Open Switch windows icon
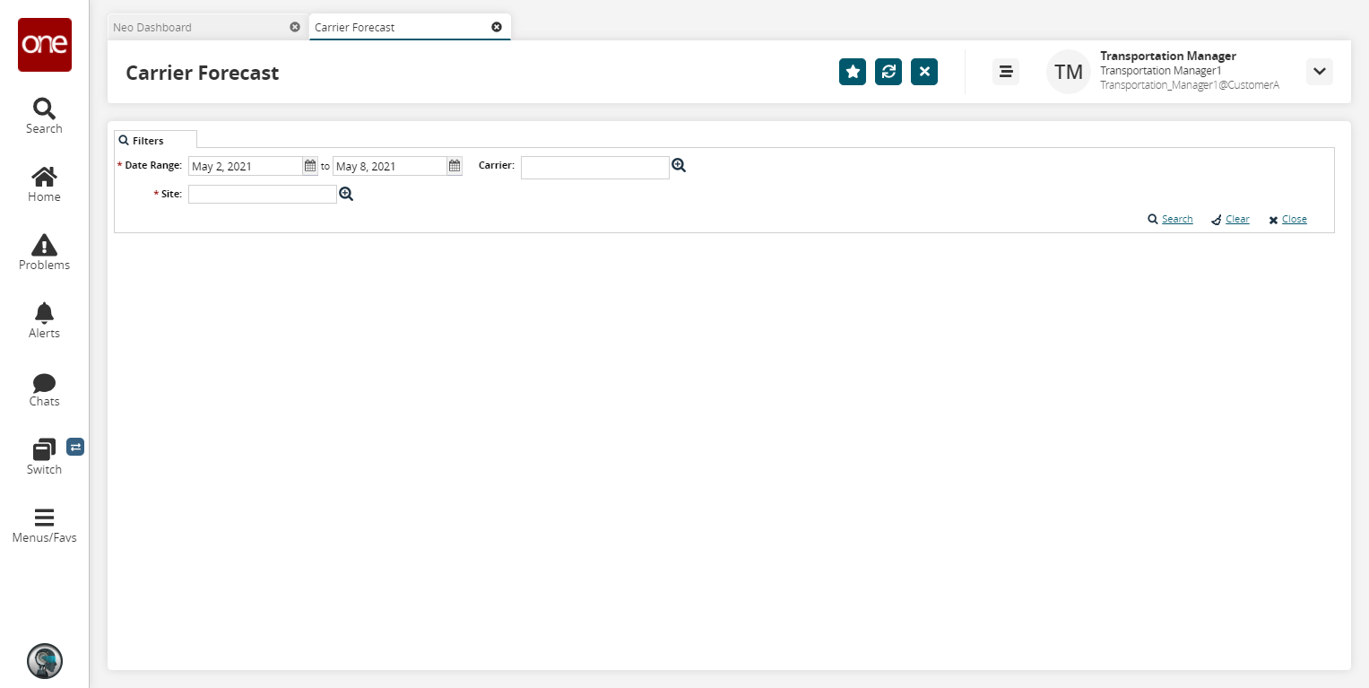Viewport: 1369px width, 688px height. click(x=44, y=449)
